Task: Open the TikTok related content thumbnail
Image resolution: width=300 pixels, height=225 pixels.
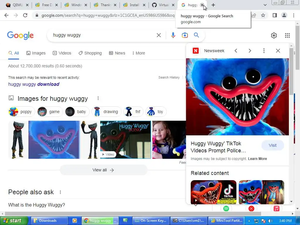Action: coord(214,192)
